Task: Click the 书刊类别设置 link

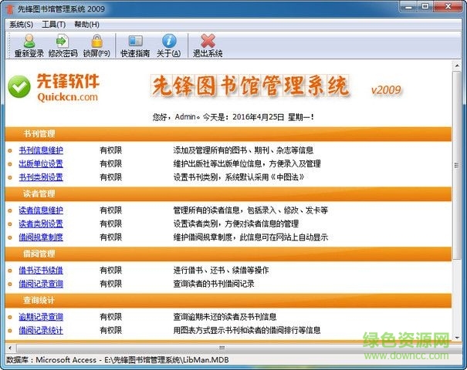Action: tap(41, 177)
